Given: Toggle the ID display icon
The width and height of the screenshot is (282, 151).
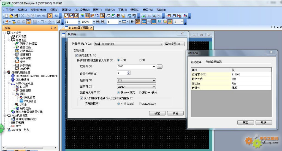Looking at the screenshot, I should point(154,22).
